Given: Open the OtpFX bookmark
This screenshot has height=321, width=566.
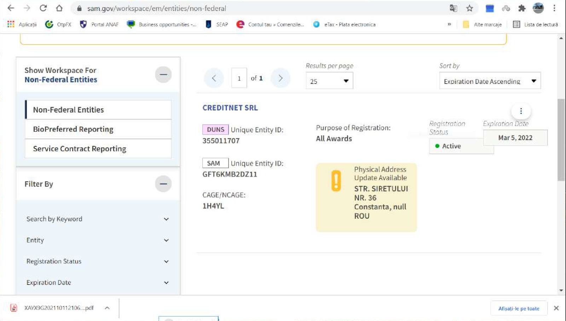Looking at the screenshot, I should coord(58,24).
